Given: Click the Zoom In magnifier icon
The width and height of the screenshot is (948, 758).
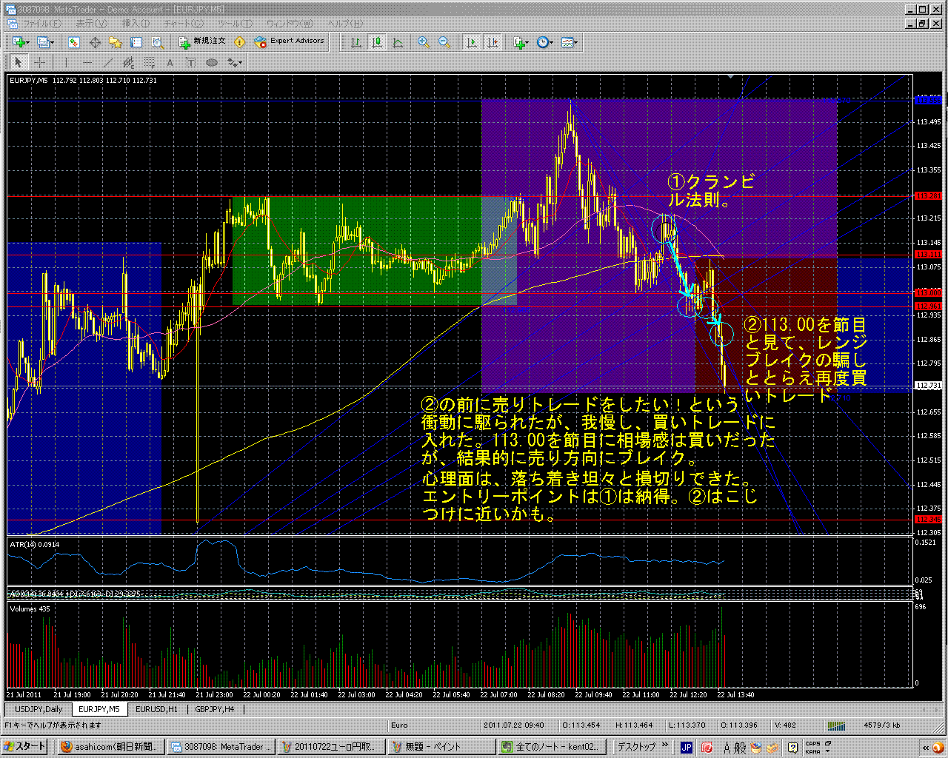Looking at the screenshot, I should coord(424,42).
